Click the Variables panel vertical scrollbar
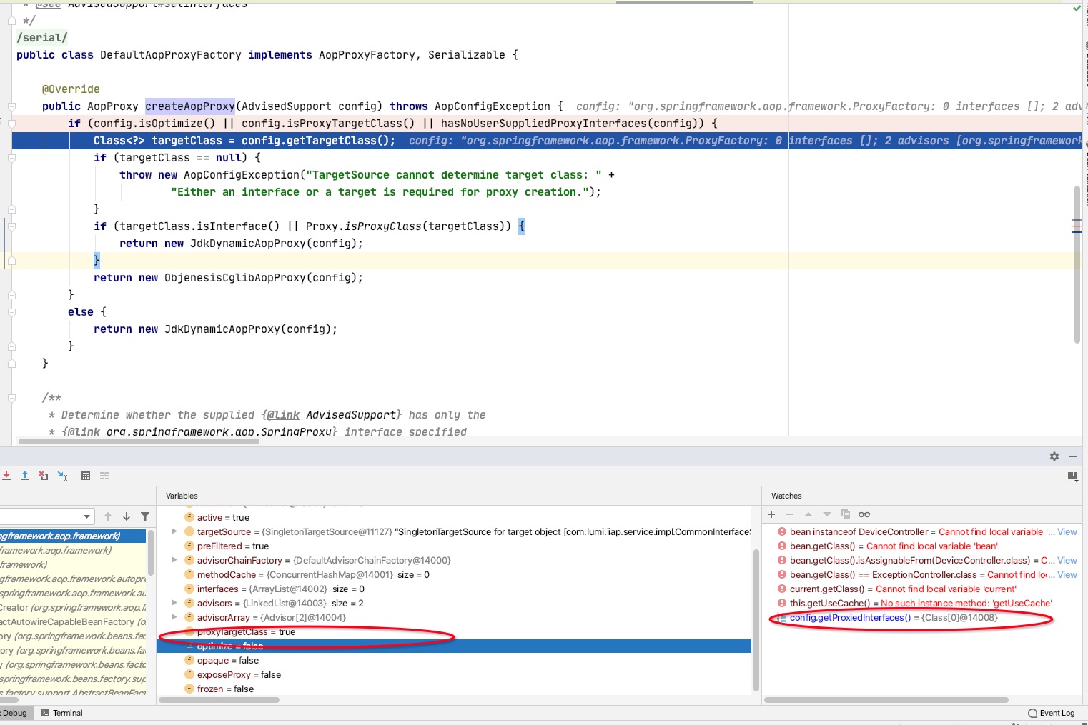The image size is (1088, 725). (x=756, y=620)
